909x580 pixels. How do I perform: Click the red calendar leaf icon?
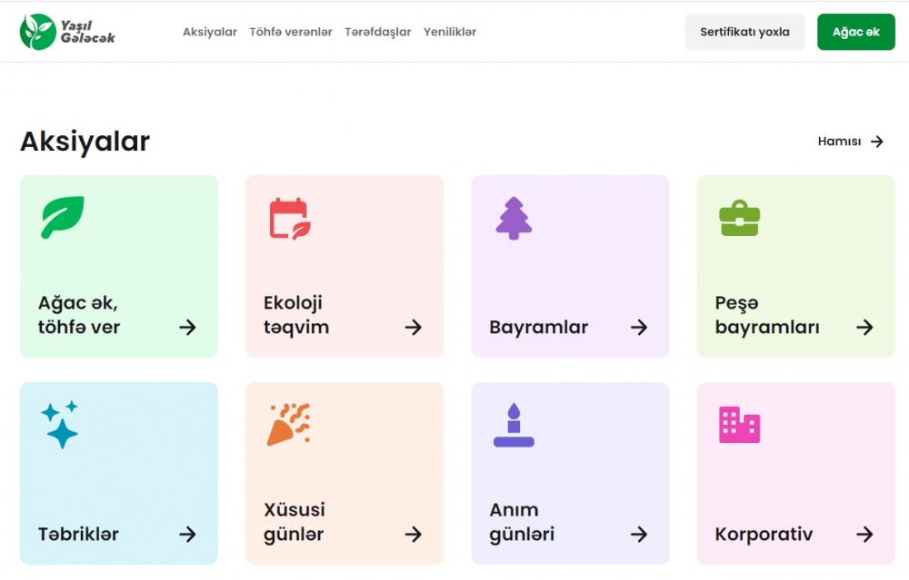pyautogui.click(x=290, y=219)
